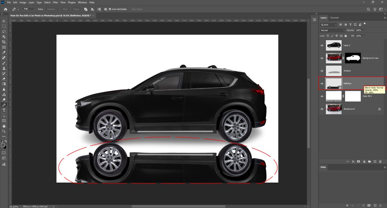Image resolution: width=387 pixels, height=208 pixels.
Task: Select the Eraser tool
Action: [x=4, y=79]
